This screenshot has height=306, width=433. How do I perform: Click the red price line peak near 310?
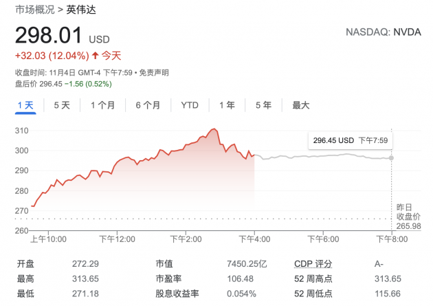click(x=214, y=129)
